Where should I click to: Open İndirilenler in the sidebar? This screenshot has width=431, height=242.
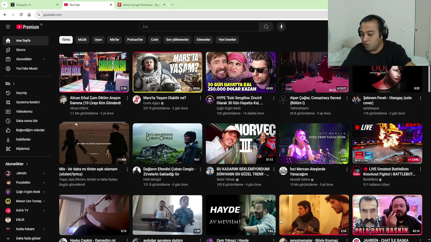[26, 139]
